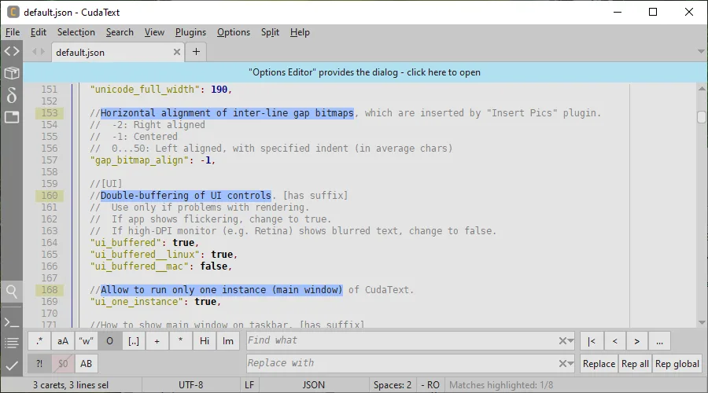The height and width of the screenshot is (393, 708).
Task: Add a new tab with plus button
Action: tap(196, 51)
